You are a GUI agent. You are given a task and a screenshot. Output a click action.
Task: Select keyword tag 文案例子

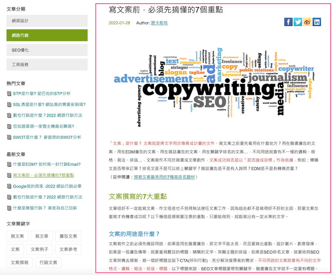[x=40, y=249]
